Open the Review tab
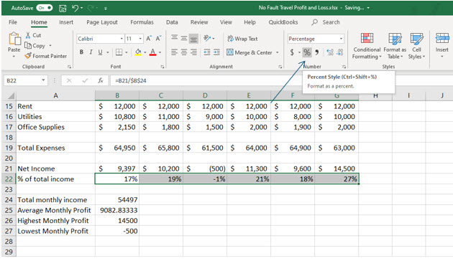Viewport: 453px width, 261px height. click(199, 22)
